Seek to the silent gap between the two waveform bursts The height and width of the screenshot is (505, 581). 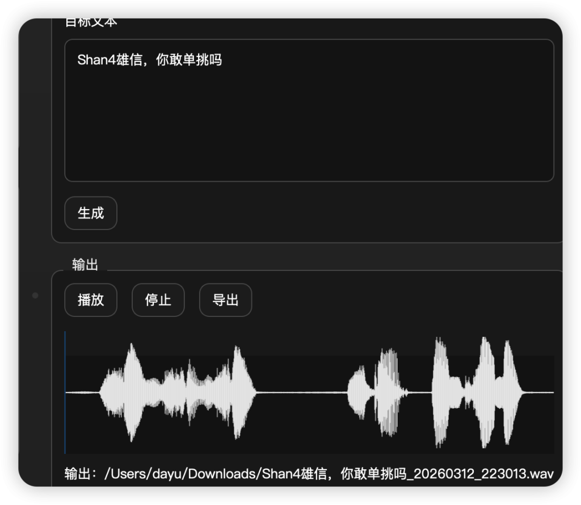pyautogui.click(x=301, y=392)
